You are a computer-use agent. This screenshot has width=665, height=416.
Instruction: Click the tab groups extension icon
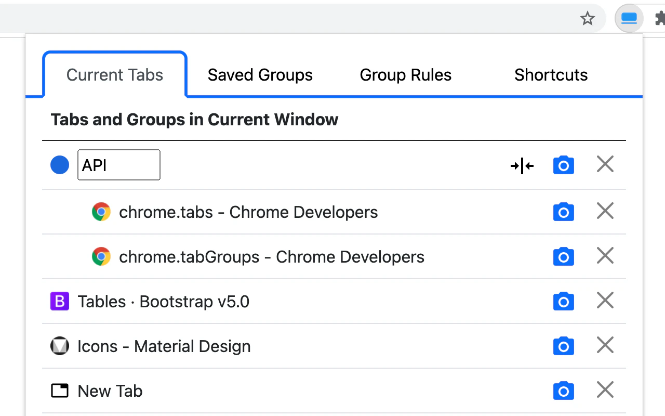(x=629, y=19)
